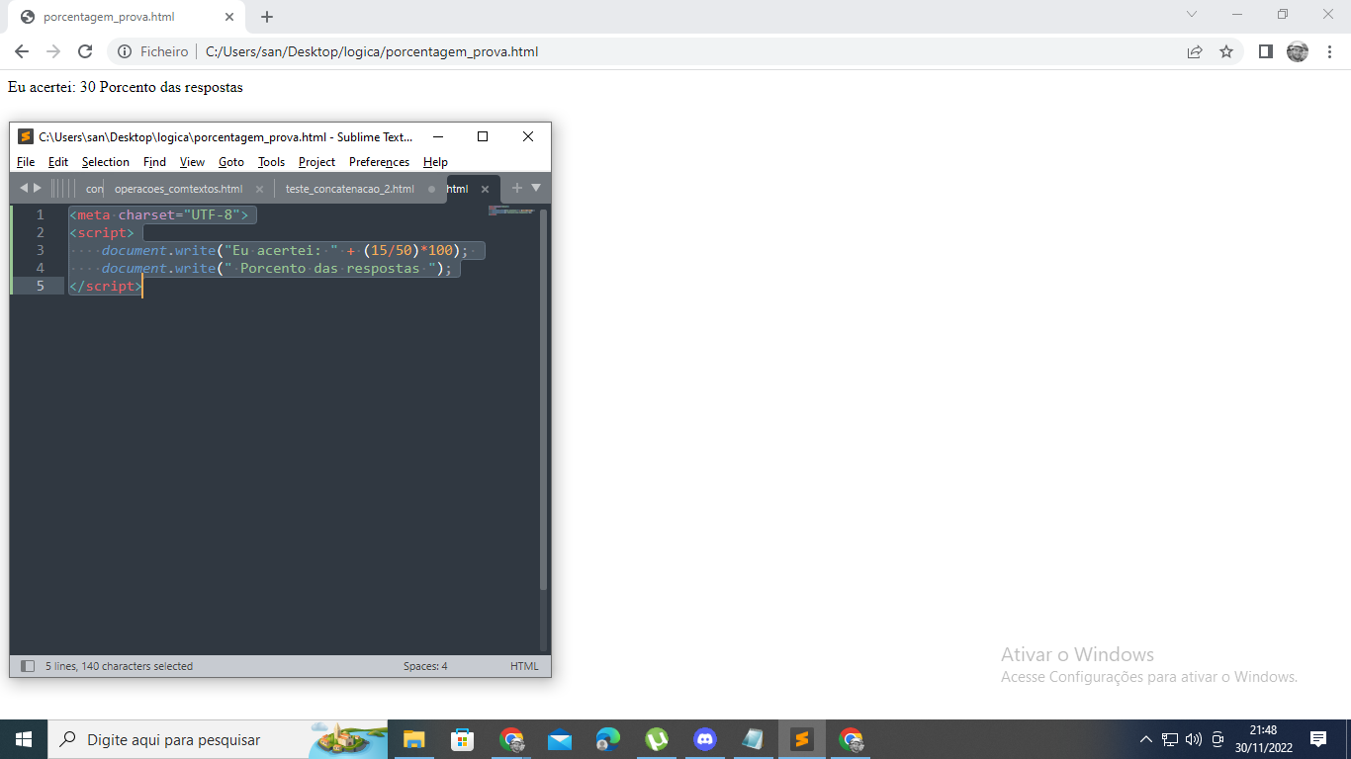This screenshot has height=759, width=1351.
Task: Bookmark this page with the star icon
Action: point(1226,51)
